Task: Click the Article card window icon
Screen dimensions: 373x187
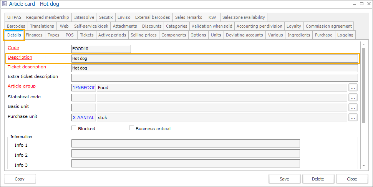Action: point(4,4)
